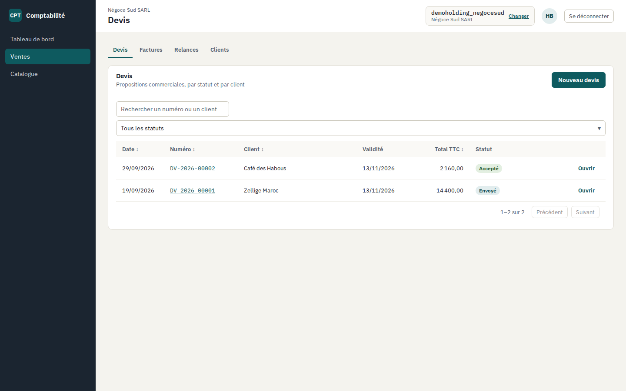Switch to the Relances tab
This screenshot has height=391, width=626.
[x=186, y=50]
